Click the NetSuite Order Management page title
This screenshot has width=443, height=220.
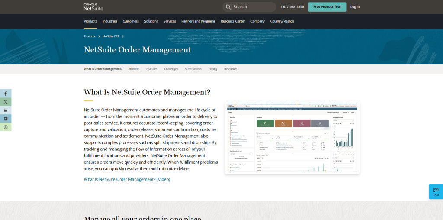(x=137, y=50)
